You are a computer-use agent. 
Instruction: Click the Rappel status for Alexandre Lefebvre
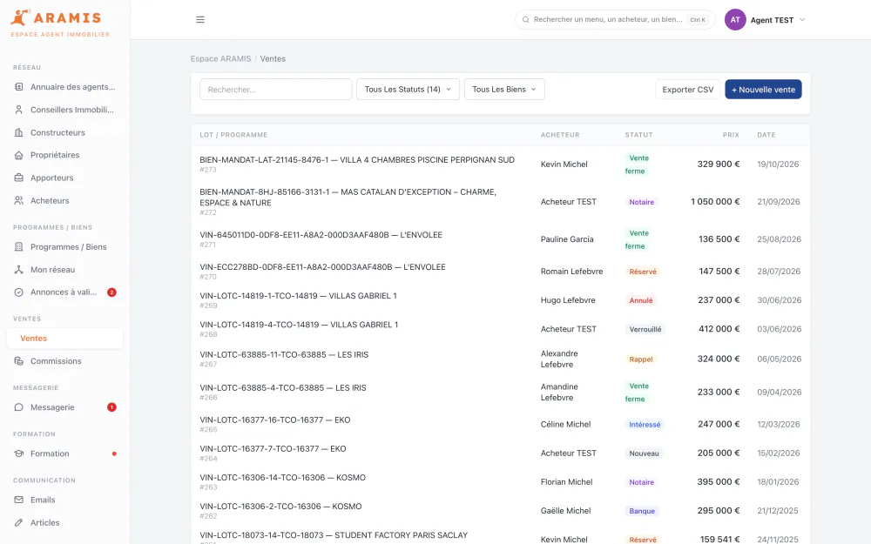641,359
